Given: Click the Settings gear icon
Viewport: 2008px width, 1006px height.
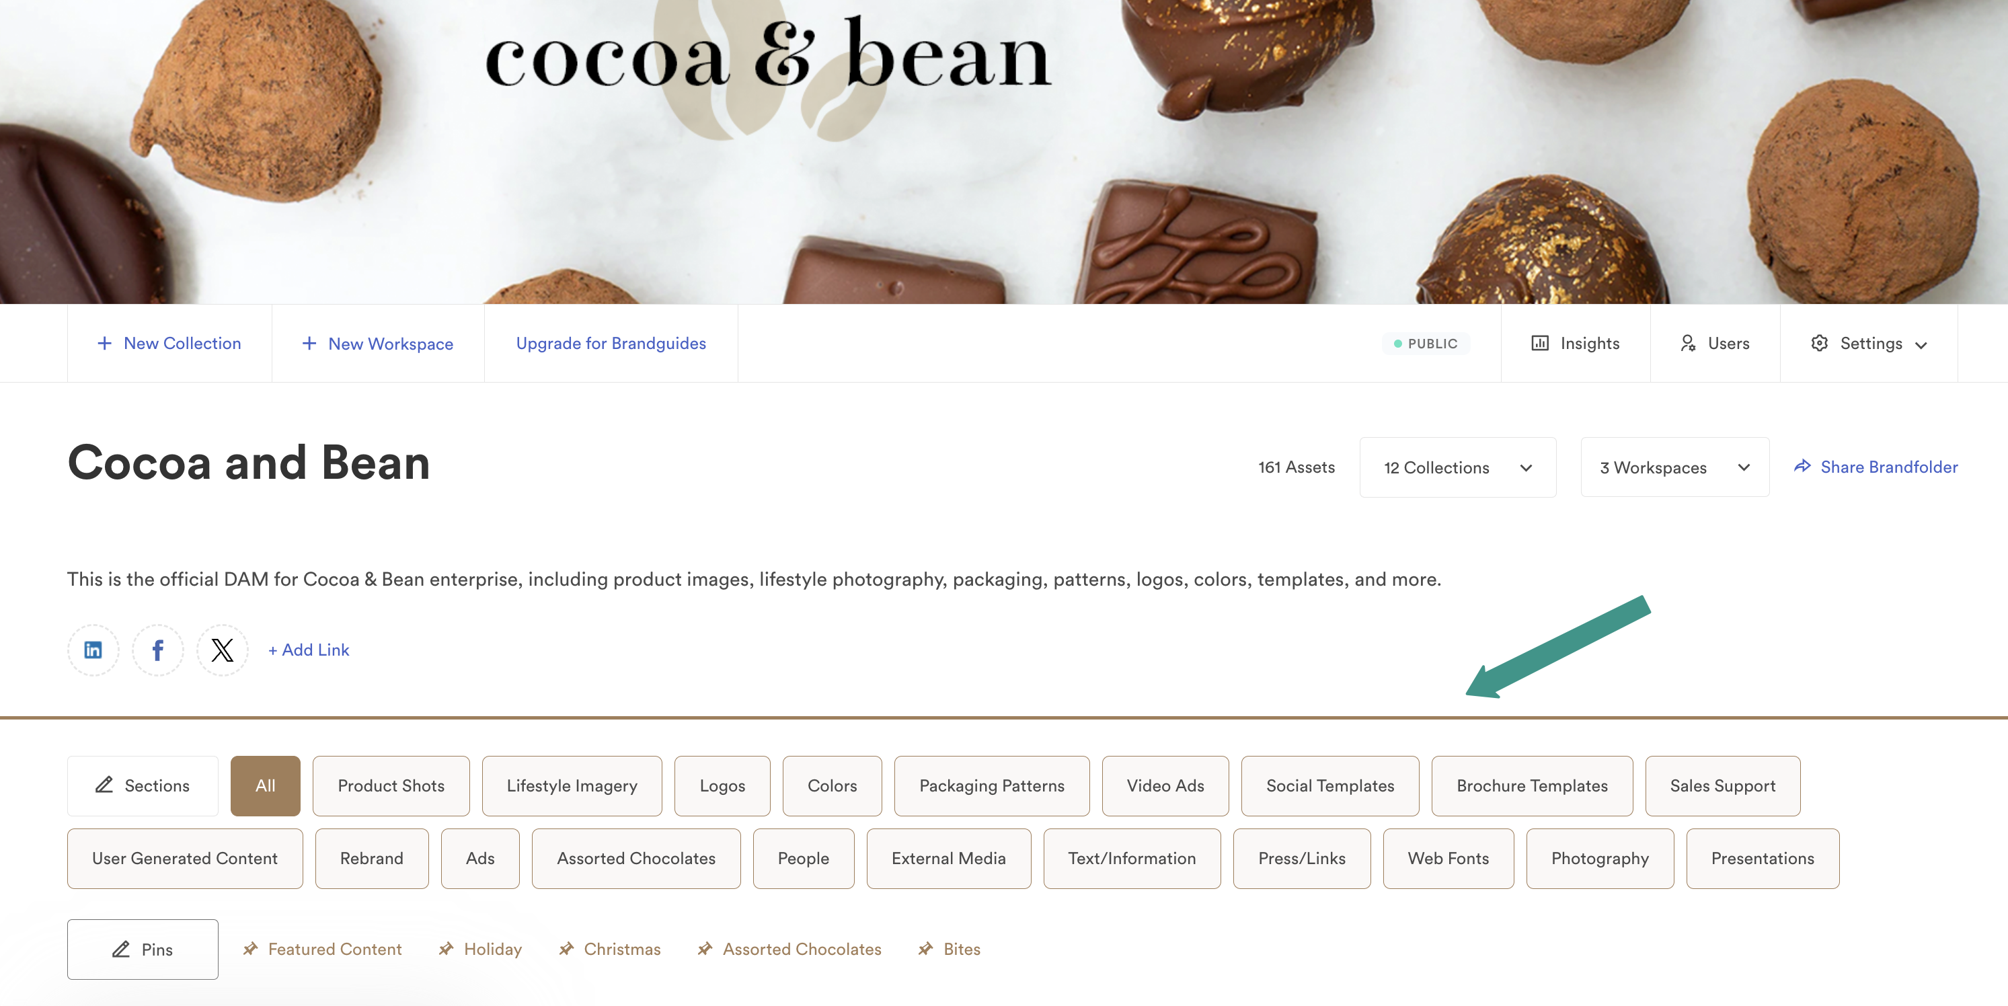Looking at the screenshot, I should [1820, 342].
